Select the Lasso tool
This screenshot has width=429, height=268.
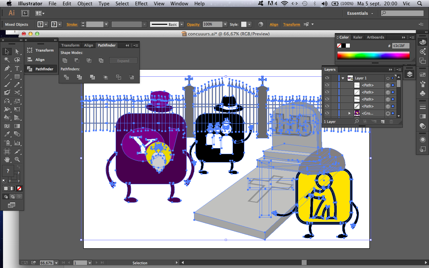(17, 60)
